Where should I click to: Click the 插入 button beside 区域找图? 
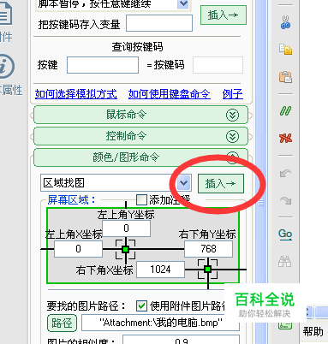(x=221, y=183)
